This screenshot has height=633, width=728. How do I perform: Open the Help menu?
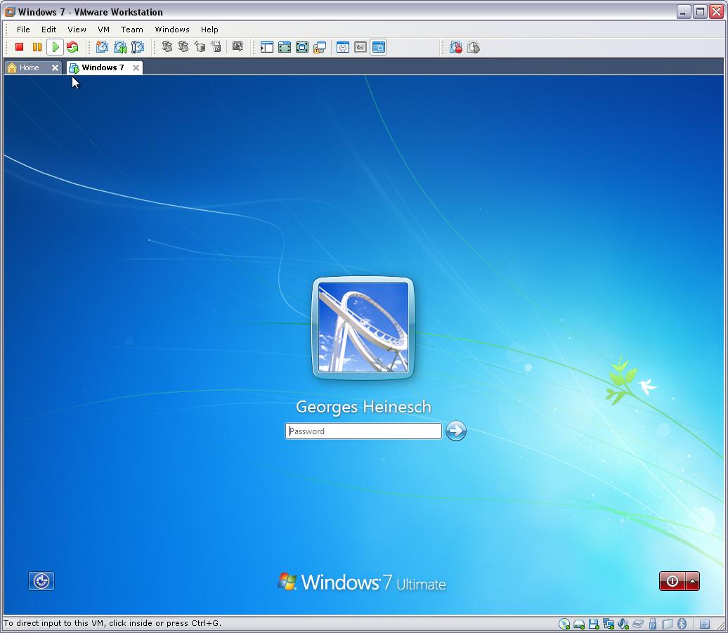pyautogui.click(x=209, y=30)
